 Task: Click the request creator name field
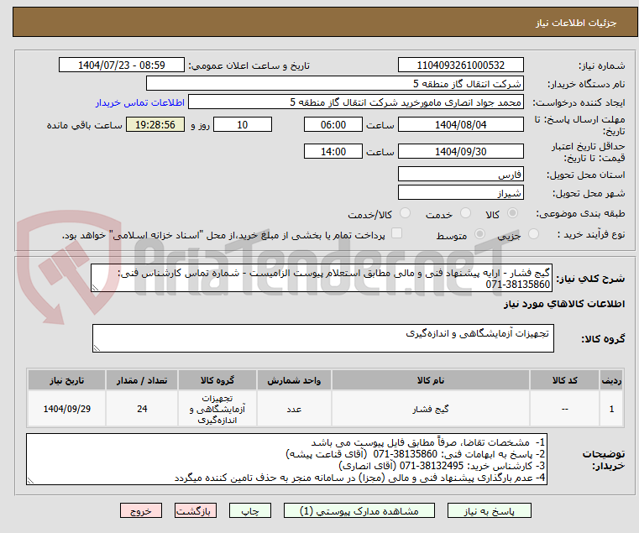coord(356,102)
